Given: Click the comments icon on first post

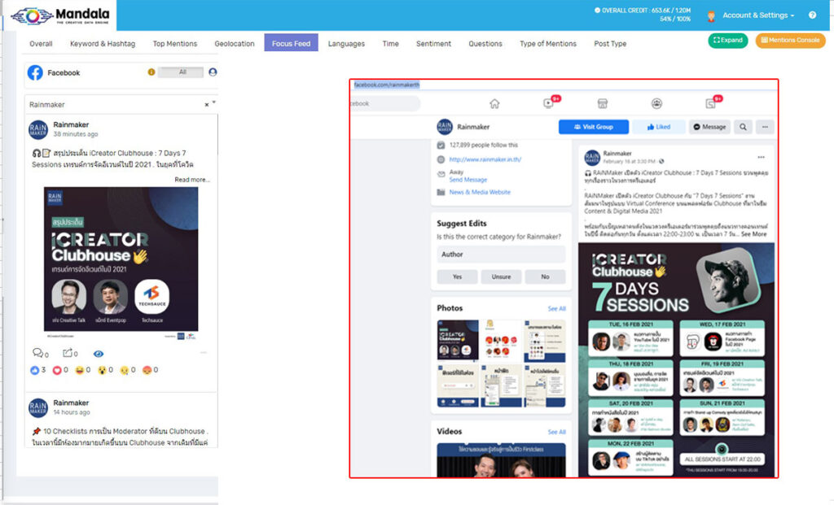Looking at the screenshot, I should (x=38, y=353).
